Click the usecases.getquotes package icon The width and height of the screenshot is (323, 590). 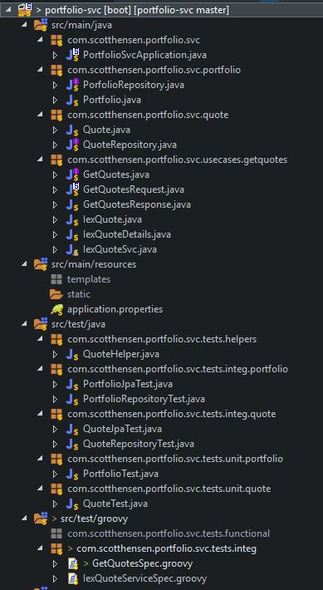pos(56,160)
